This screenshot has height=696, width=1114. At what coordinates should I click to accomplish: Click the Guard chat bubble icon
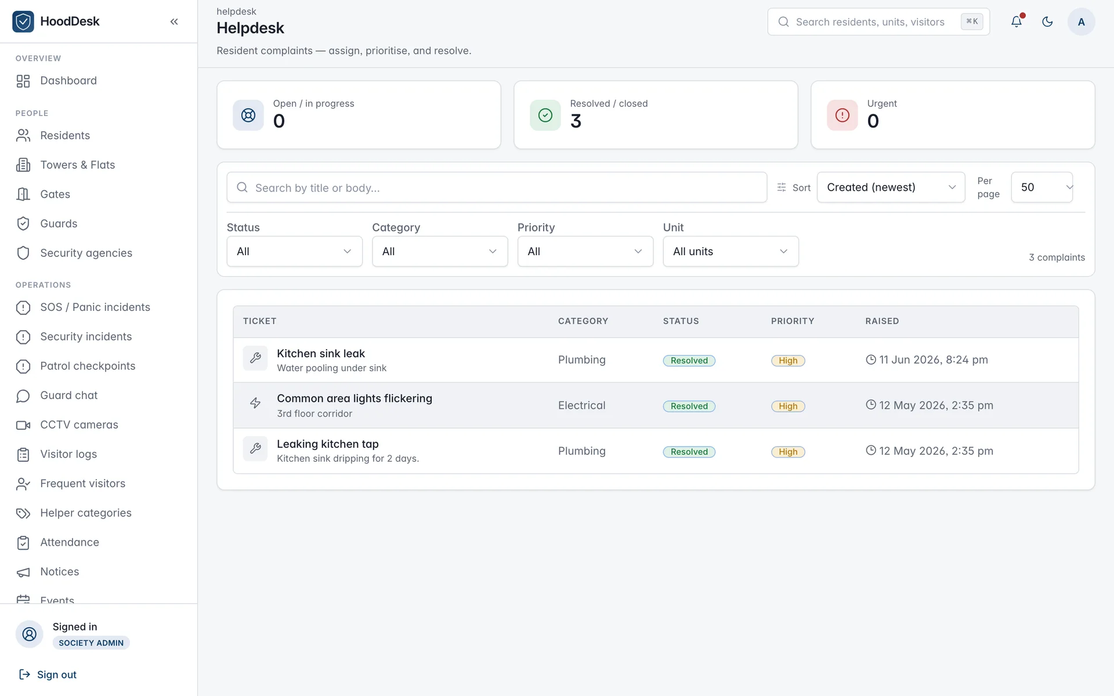(23, 396)
